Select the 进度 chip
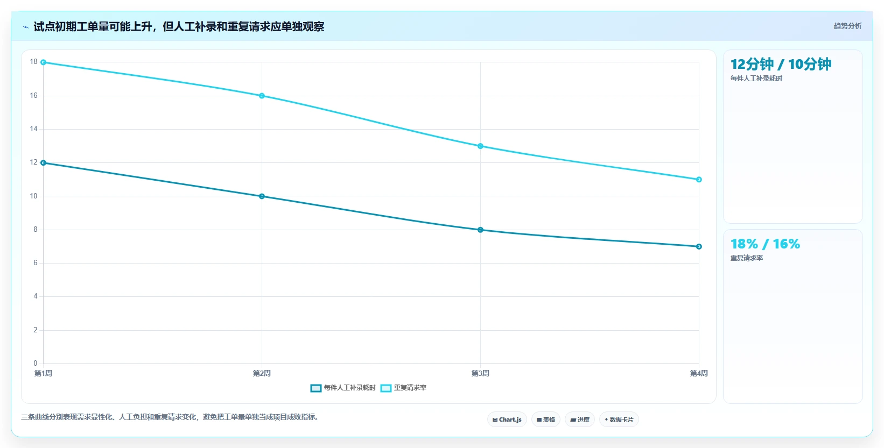The height and width of the screenshot is (448, 884). coord(580,419)
